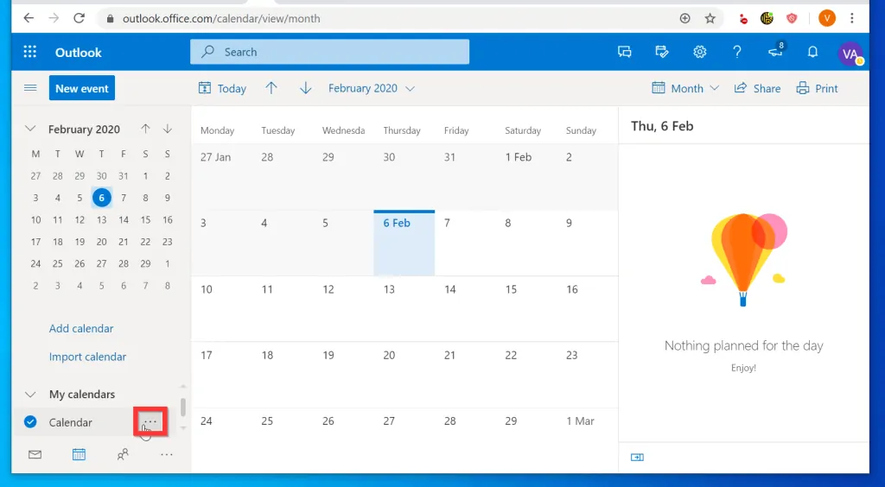Switch to Mail using the envelope icon

point(35,454)
